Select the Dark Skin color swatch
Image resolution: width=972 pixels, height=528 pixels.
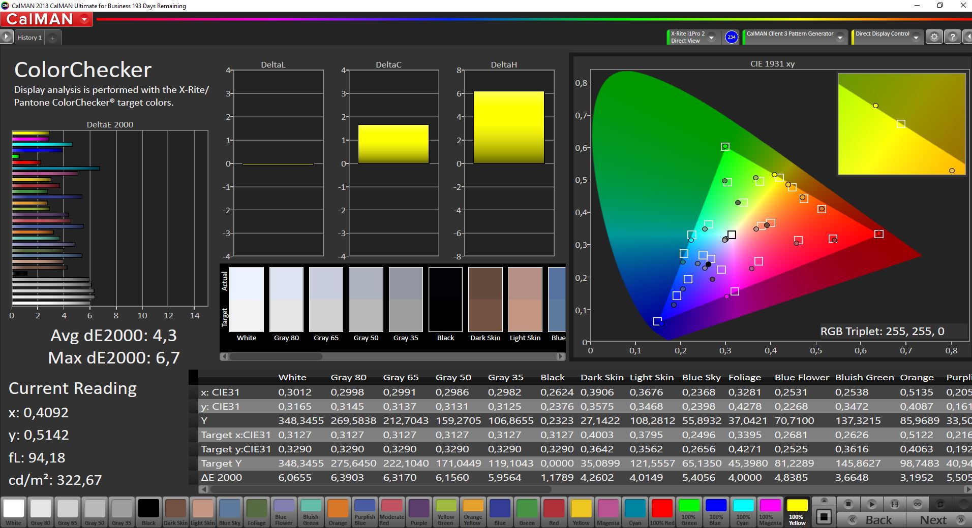(x=175, y=511)
